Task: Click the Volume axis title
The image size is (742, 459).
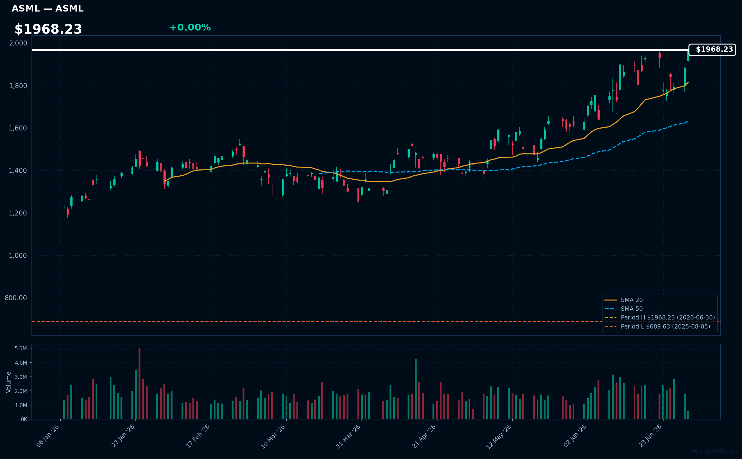Action: tap(9, 382)
